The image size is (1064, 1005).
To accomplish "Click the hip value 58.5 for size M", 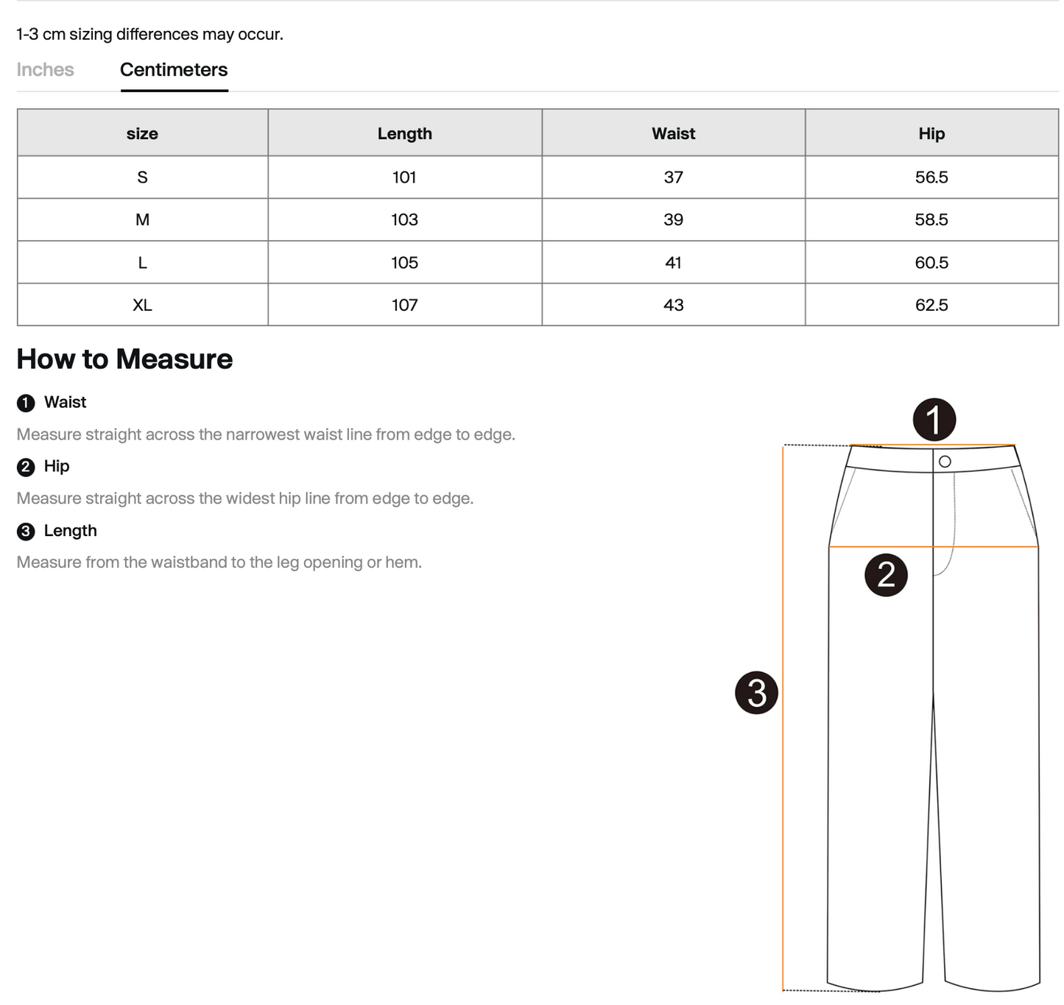I will 931,219.
